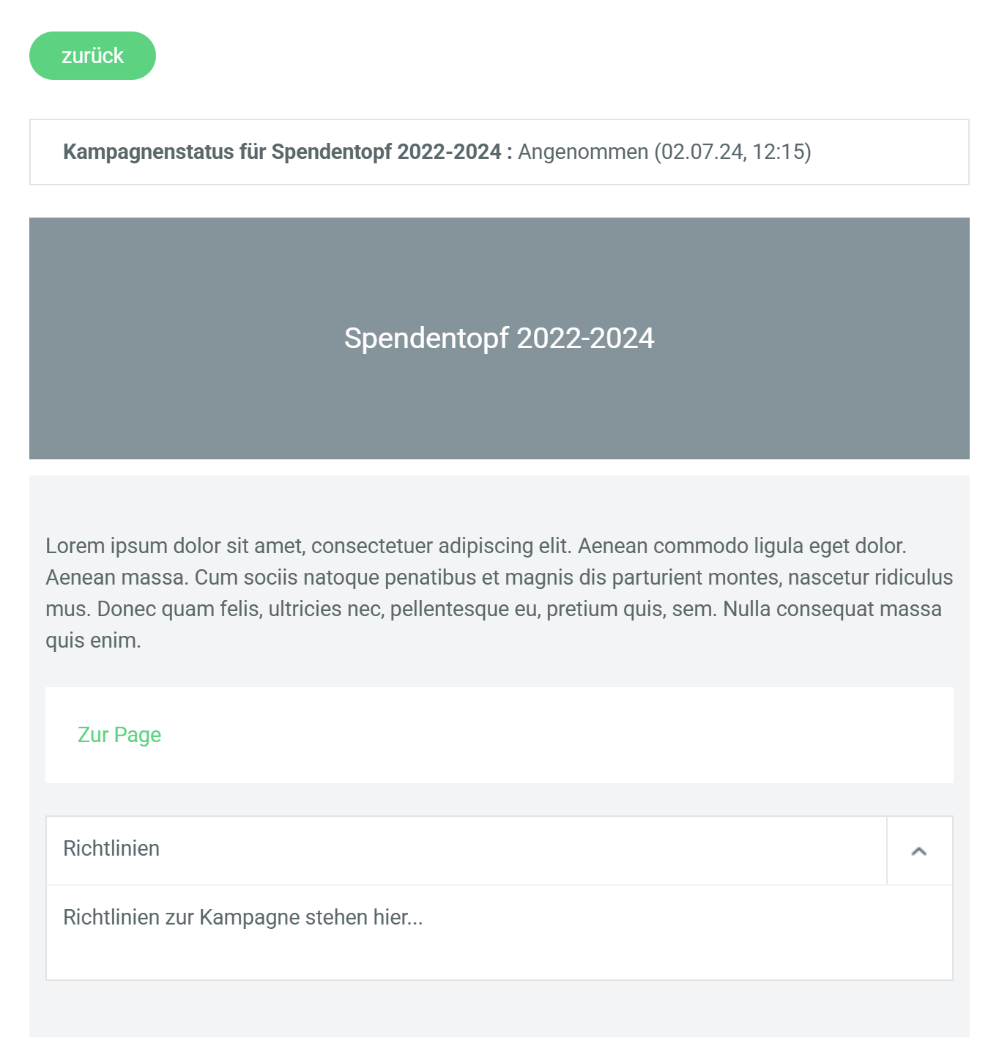Screen dimensions: 999x1052
Task: Click the words 'Nulla consequat massa'
Action: (x=832, y=609)
